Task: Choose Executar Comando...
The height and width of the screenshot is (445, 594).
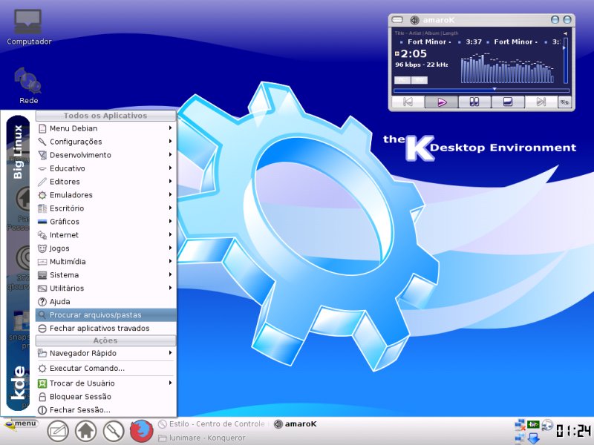Action: [x=105, y=368]
